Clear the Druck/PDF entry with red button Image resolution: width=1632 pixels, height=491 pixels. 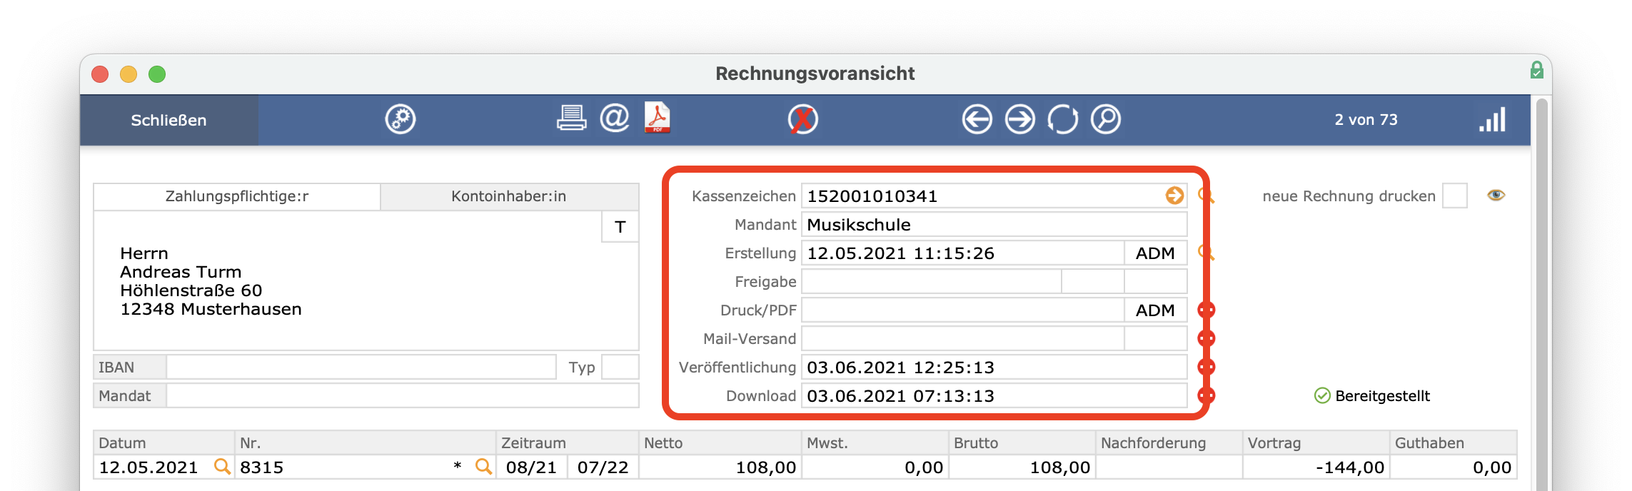point(1207,310)
